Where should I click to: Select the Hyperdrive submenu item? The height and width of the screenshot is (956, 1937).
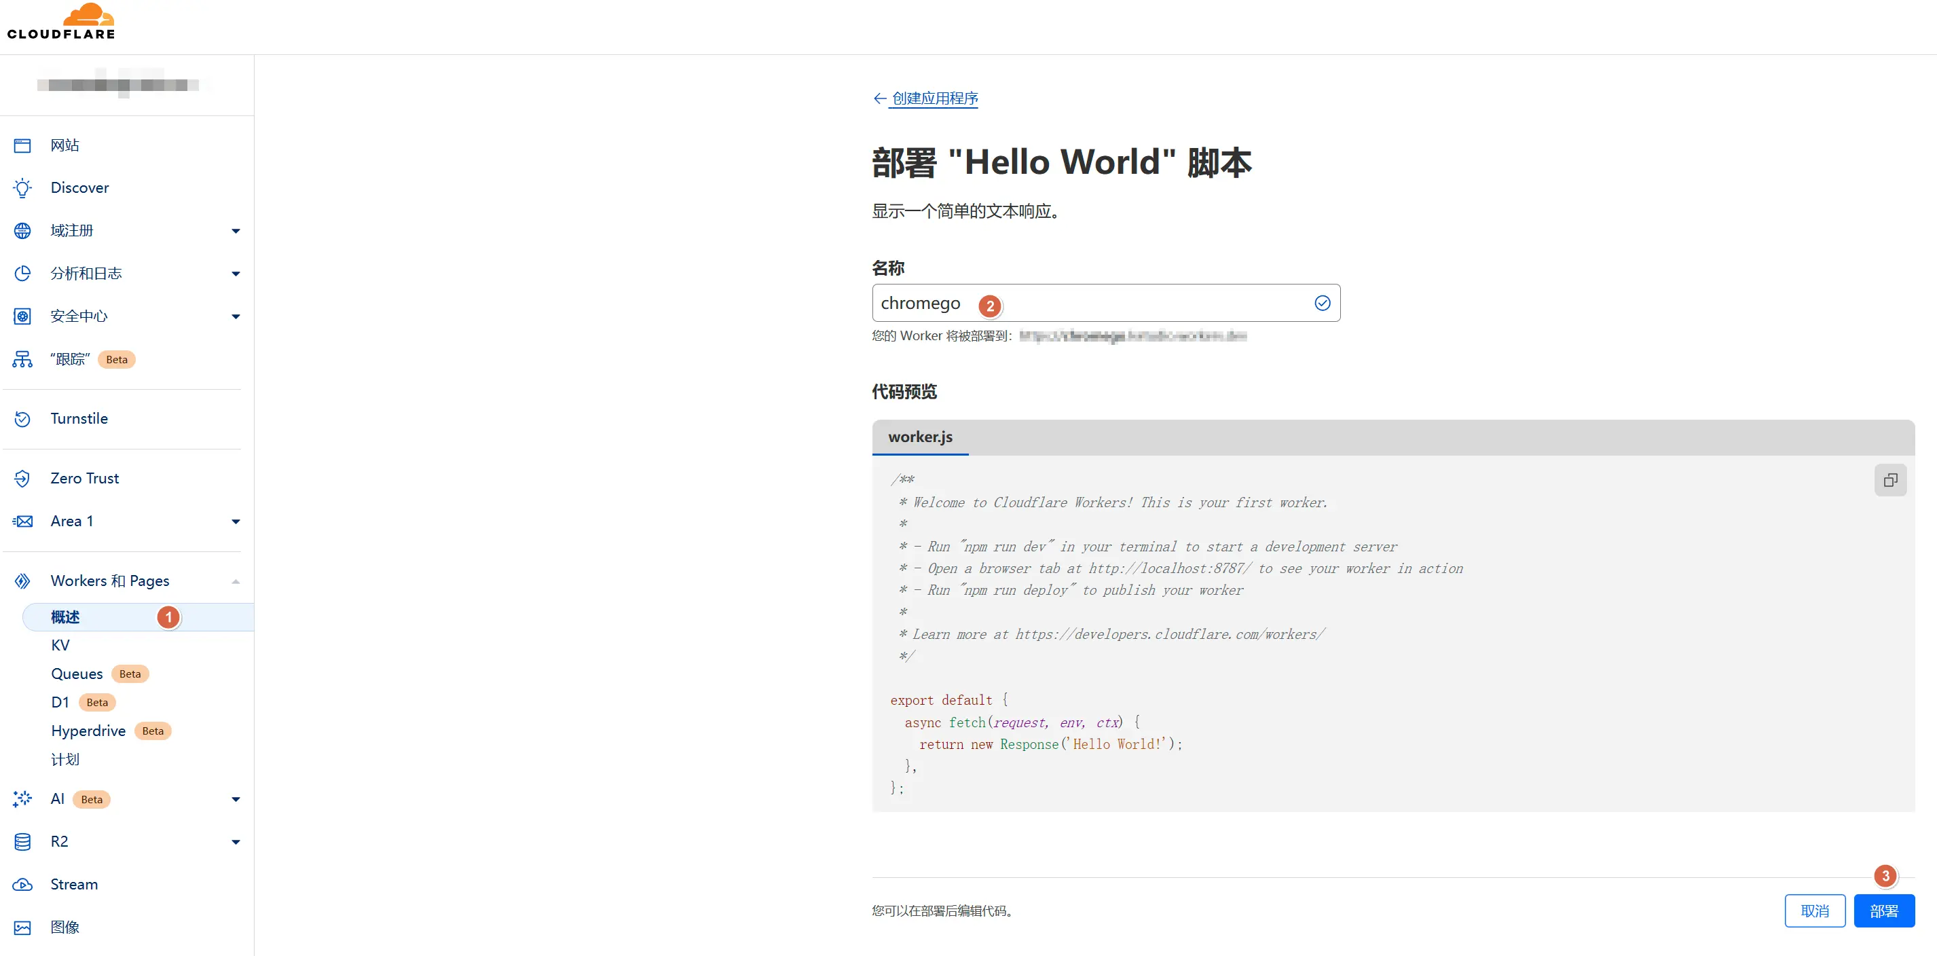88,731
